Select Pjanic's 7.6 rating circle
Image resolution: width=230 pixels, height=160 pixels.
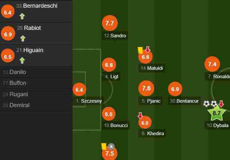146,88
